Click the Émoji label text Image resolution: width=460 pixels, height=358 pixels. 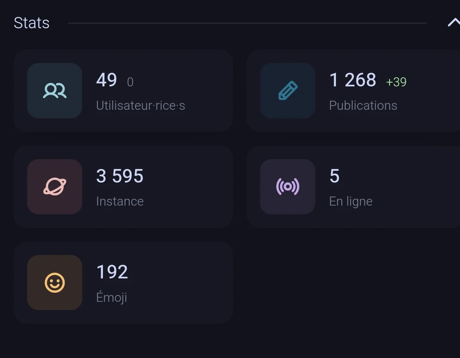coord(112,298)
